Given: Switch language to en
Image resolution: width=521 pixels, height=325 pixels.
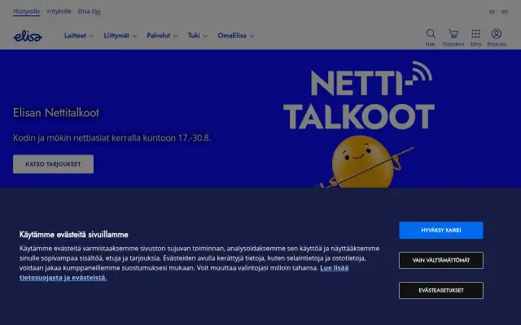Looking at the screenshot, I should [x=505, y=11].
